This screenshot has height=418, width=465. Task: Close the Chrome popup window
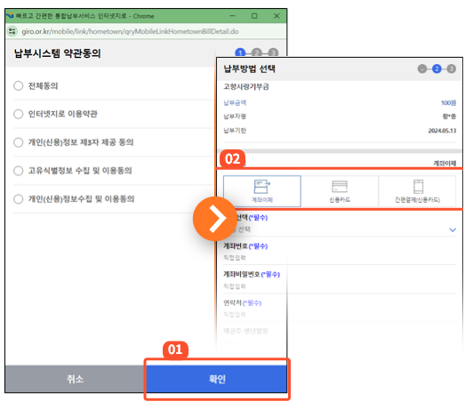277,16
